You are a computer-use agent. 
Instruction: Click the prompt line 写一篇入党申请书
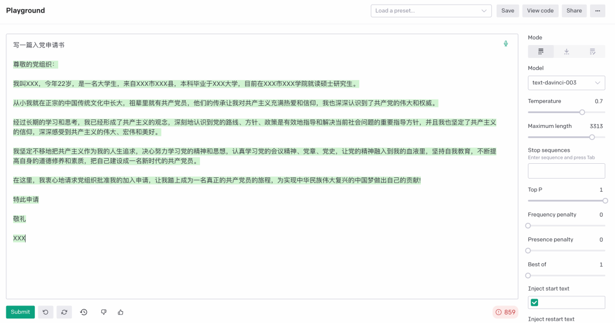click(39, 45)
